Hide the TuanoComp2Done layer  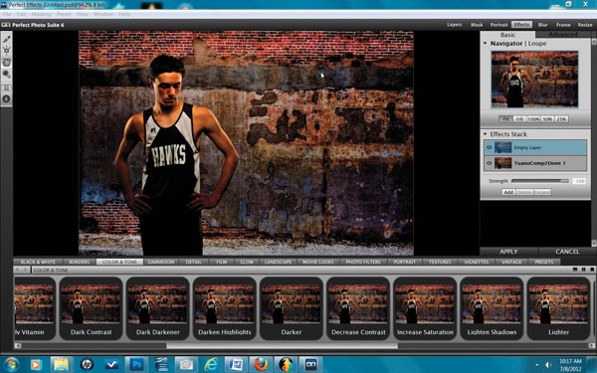pos(490,163)
